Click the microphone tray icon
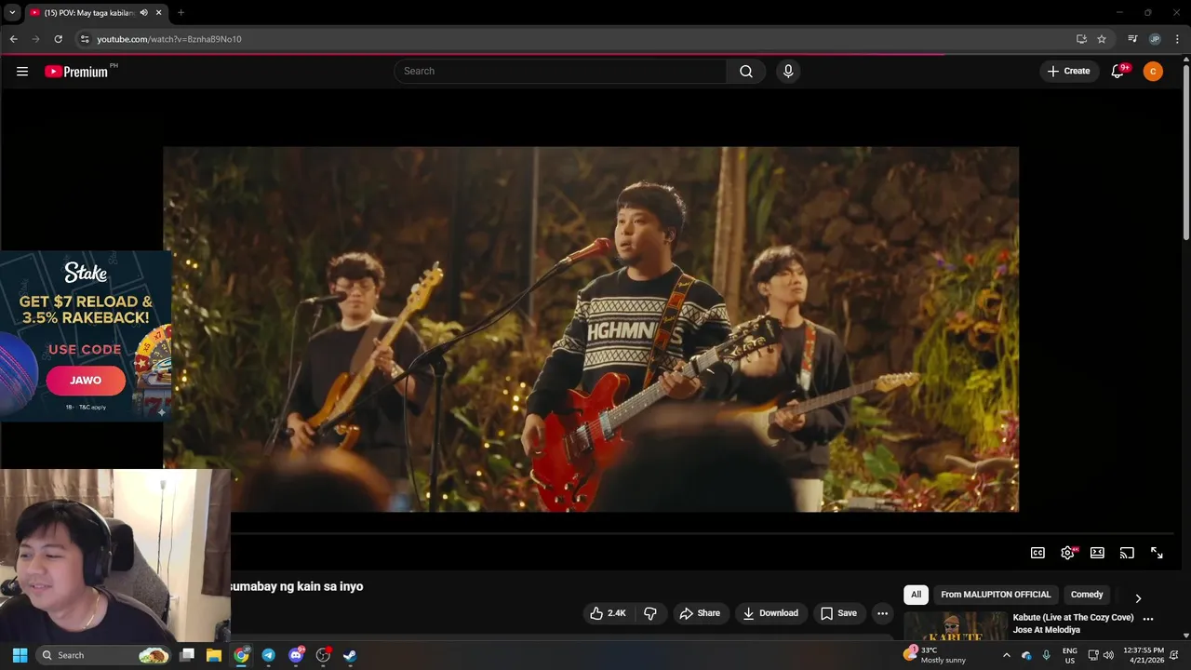 pyautogui.click(x=1046, y=655)
